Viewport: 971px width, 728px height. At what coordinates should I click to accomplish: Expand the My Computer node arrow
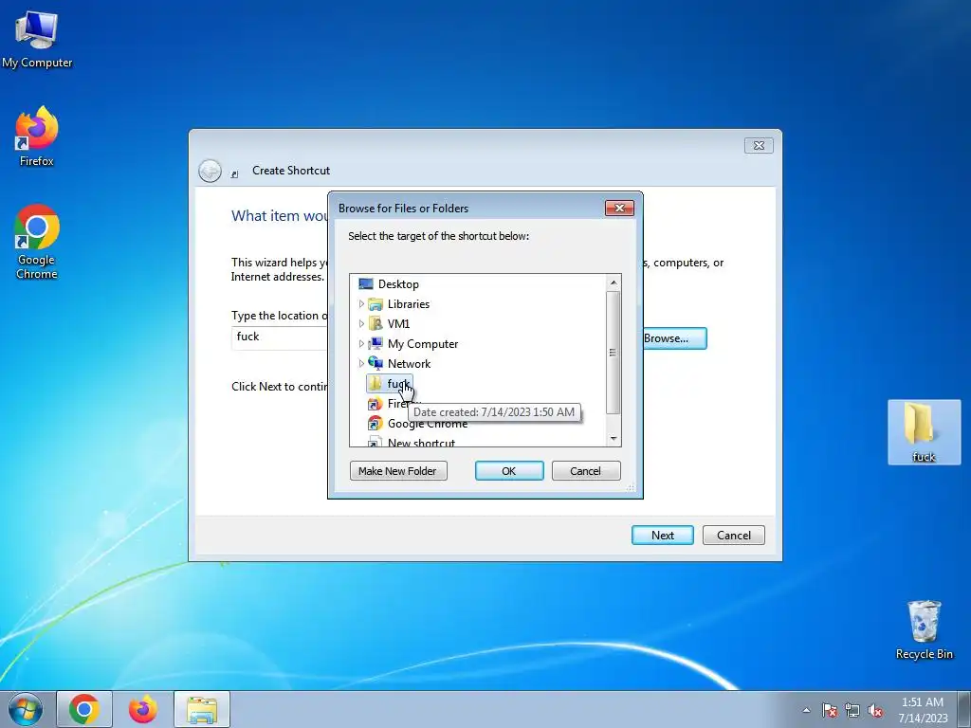(361, 343)
